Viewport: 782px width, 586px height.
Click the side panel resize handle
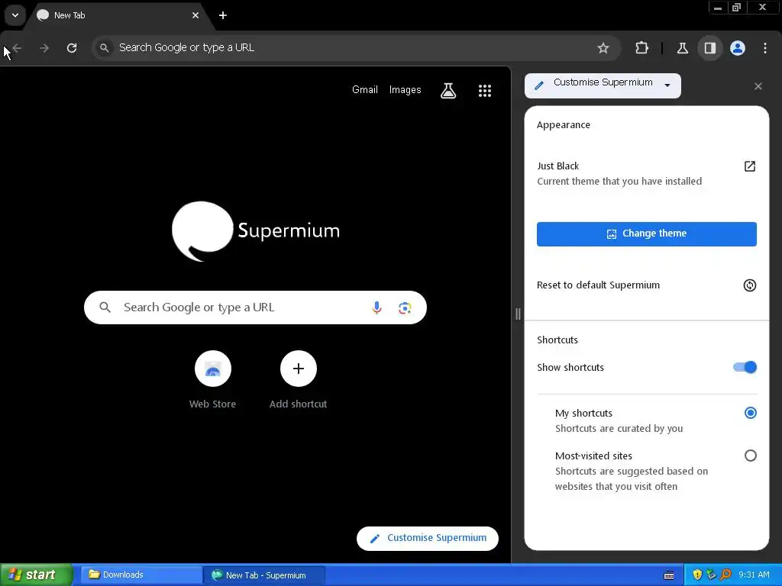pos(518,314)
